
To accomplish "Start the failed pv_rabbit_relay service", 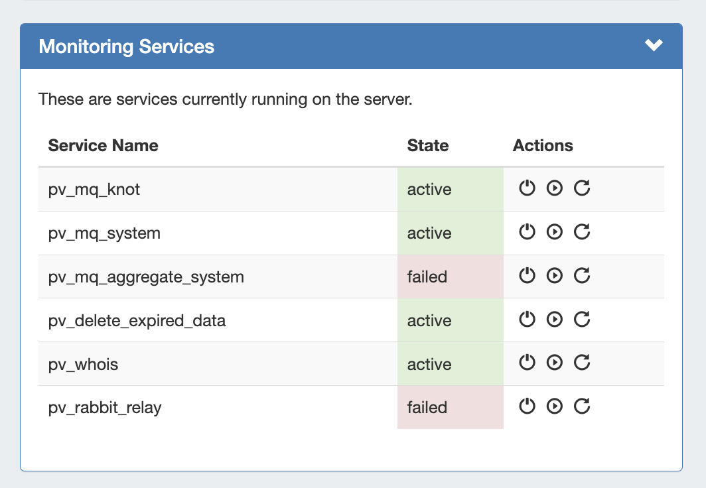I will pyautogui.click(x=554, y=406).
